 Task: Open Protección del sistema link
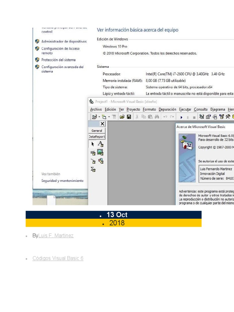(x=58, y=60)
